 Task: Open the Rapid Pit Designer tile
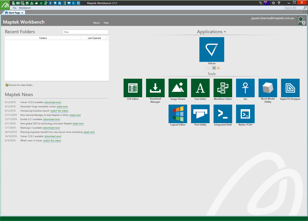290,88
